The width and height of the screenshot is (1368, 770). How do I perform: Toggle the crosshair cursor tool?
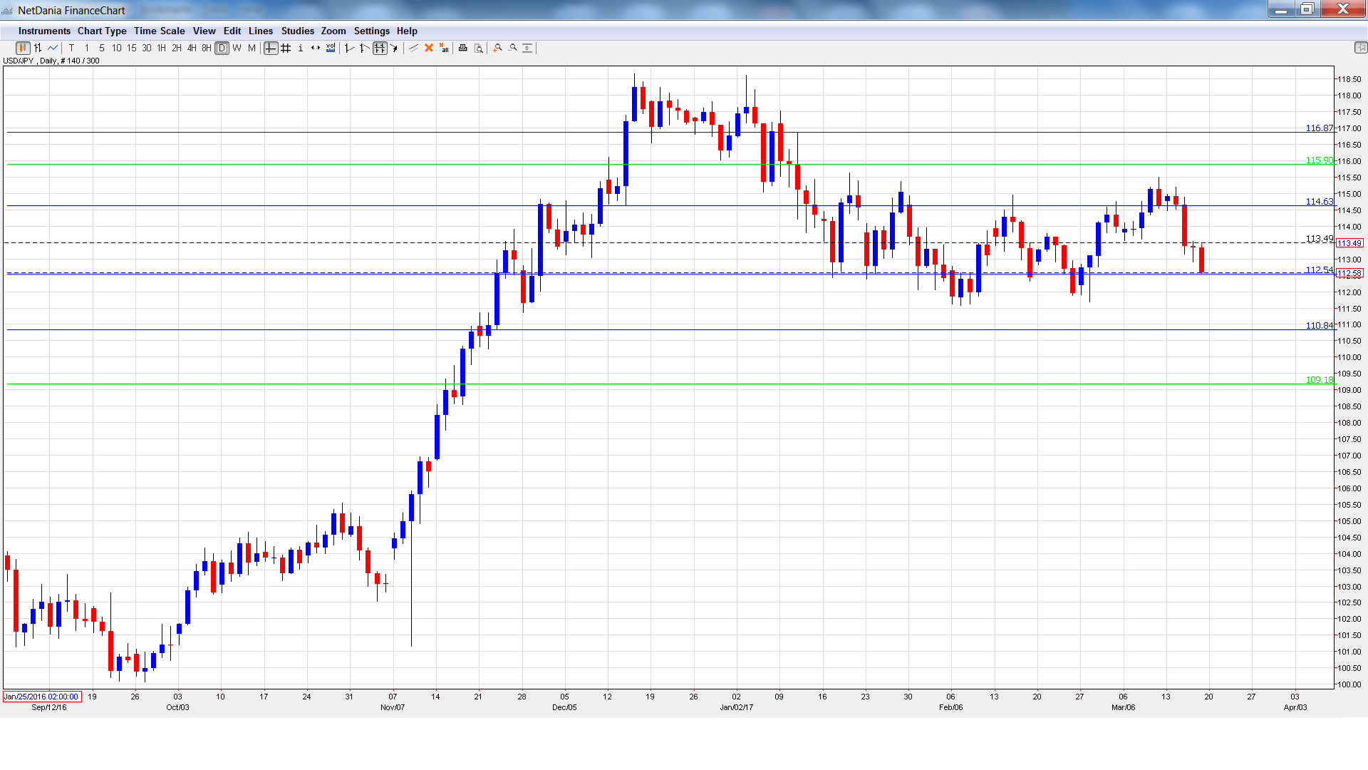point(271,48)
